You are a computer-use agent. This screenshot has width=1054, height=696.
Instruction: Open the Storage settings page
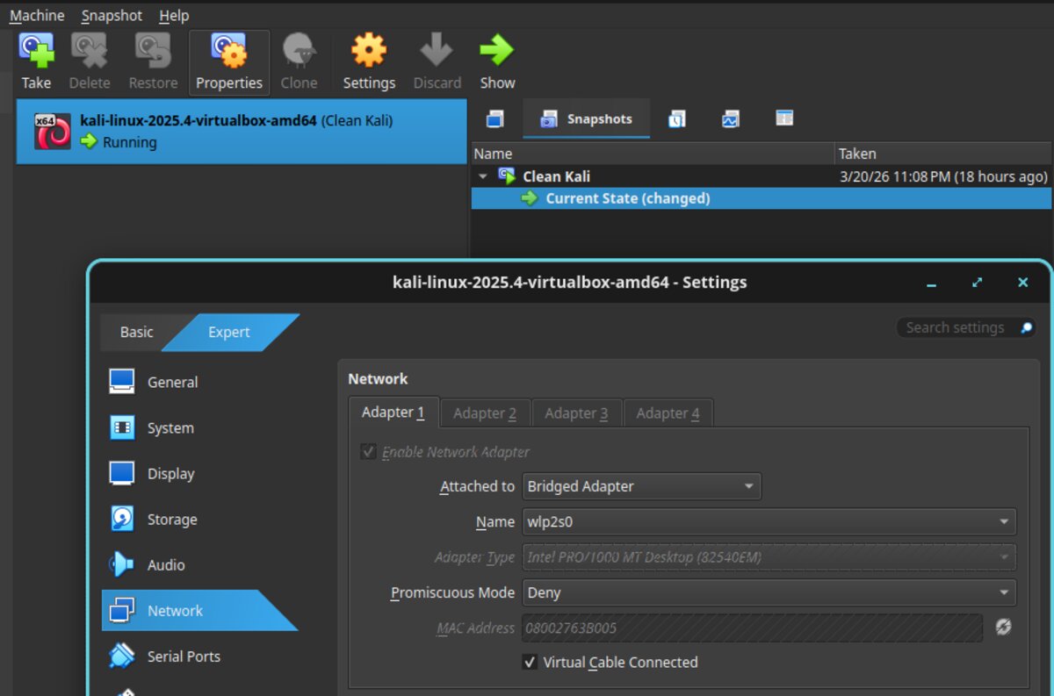(173, 519)
